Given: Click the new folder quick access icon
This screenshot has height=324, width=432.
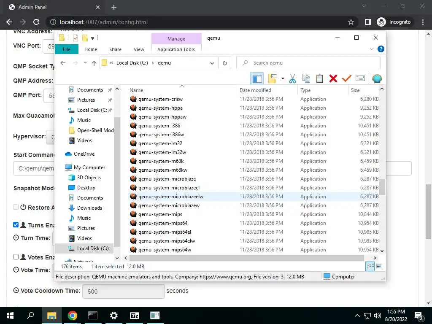Looking at the screenshot, I should coord(85,38).
